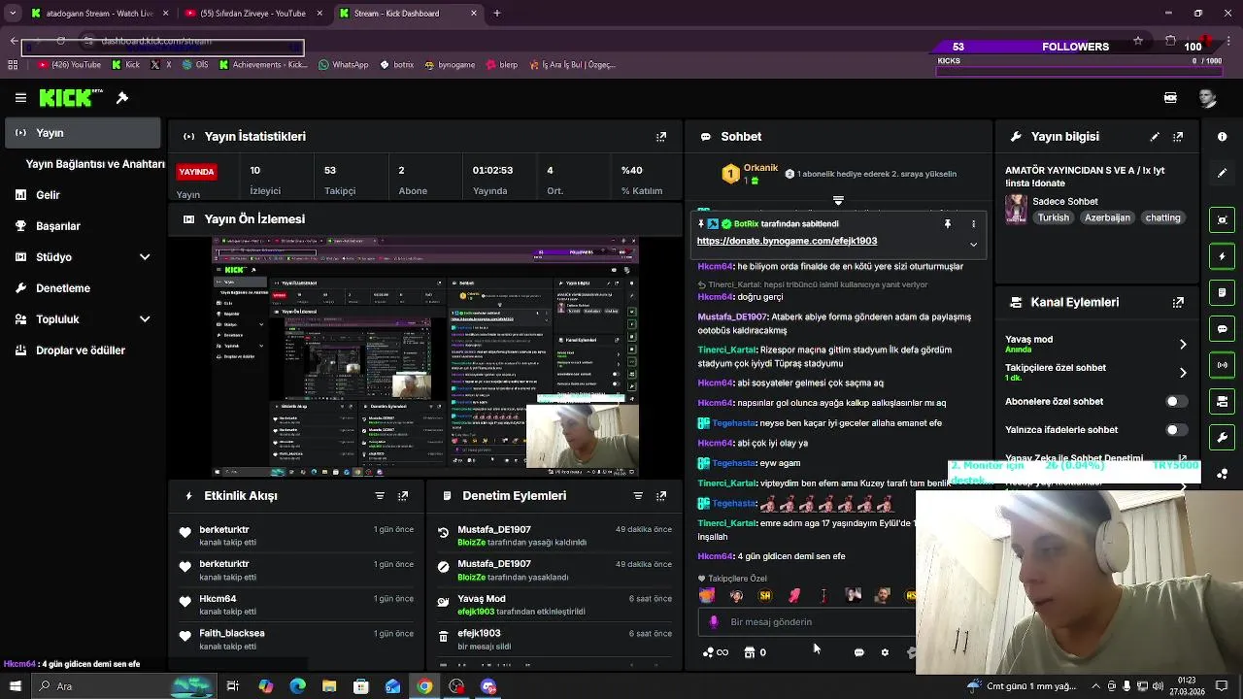This screenshot has height=699, width=1243.
Task: Select the SA emote in followers emotes
Action: [x=765, y=595]
